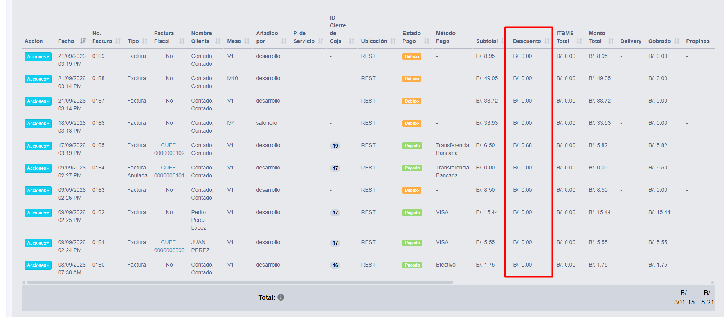Viewport: 724px width, 317px height.
Task: Show Acciones options for invoice 0164
Action: [38, 168]
